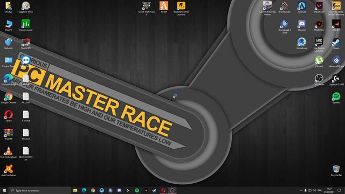This screenshot has width=345, height=194.
Task: Open Google Chrome from taskbar
Action: pos(93,190)
